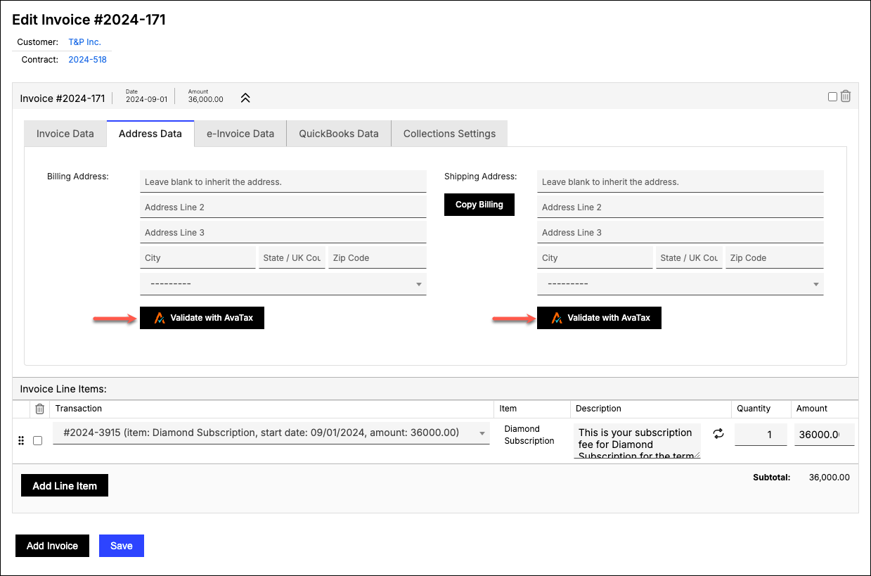Screen dimensions: 871x576
Task: Select the Address Data tab
Action: coord(150,134)
